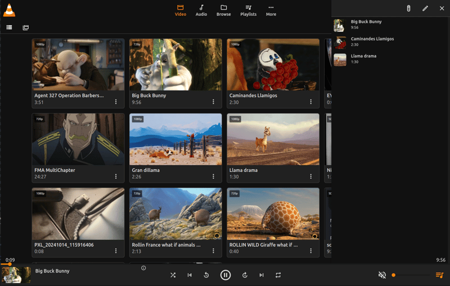Open options menu for Caminandes Llamigos card

coord(311,102)
